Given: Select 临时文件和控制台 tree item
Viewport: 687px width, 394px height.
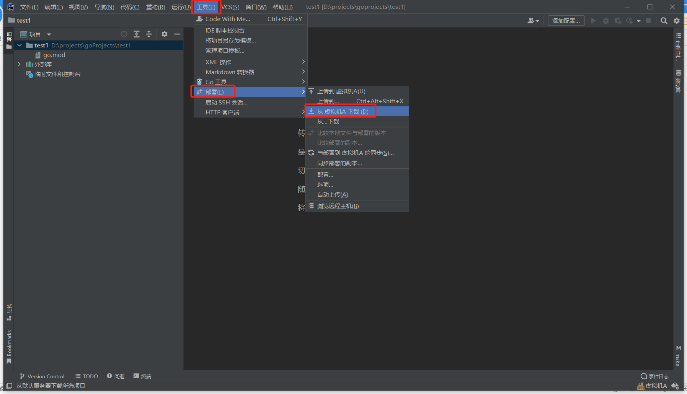Looking at the screenshot, I should [53, 74].
